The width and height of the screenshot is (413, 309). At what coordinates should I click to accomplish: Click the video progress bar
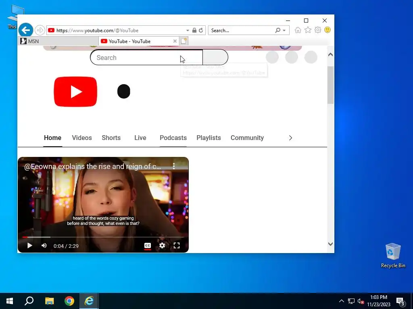[103, 237]
